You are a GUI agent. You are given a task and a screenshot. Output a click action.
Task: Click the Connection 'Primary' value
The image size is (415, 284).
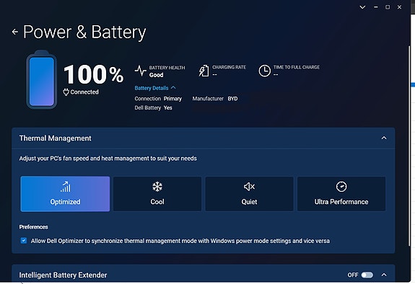tap(172, 99)
